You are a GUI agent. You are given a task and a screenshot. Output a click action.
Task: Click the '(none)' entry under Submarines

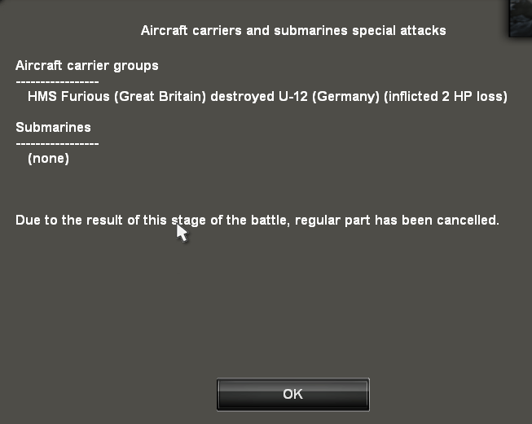[x=48, y=159]
